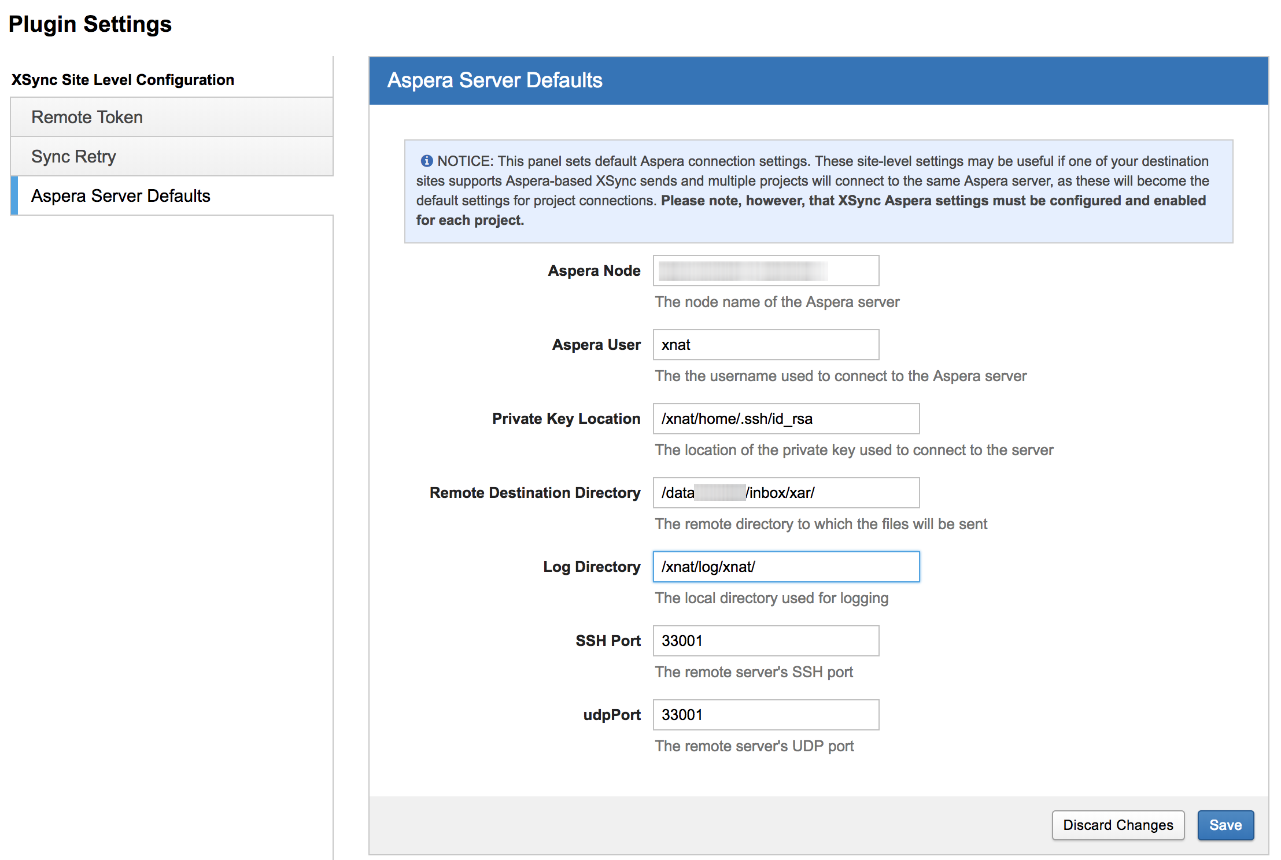
Task: Click the udpPort input field
Action: point(765,715)
